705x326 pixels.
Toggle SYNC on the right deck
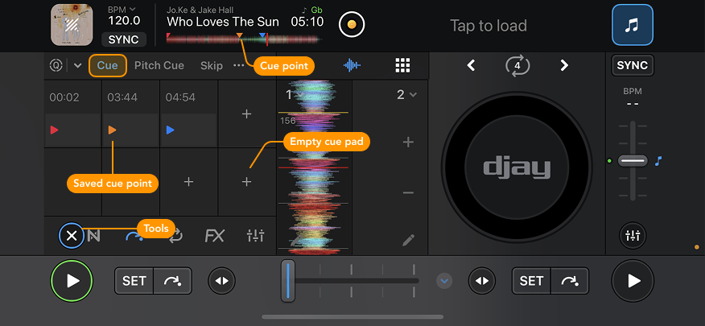633,65
